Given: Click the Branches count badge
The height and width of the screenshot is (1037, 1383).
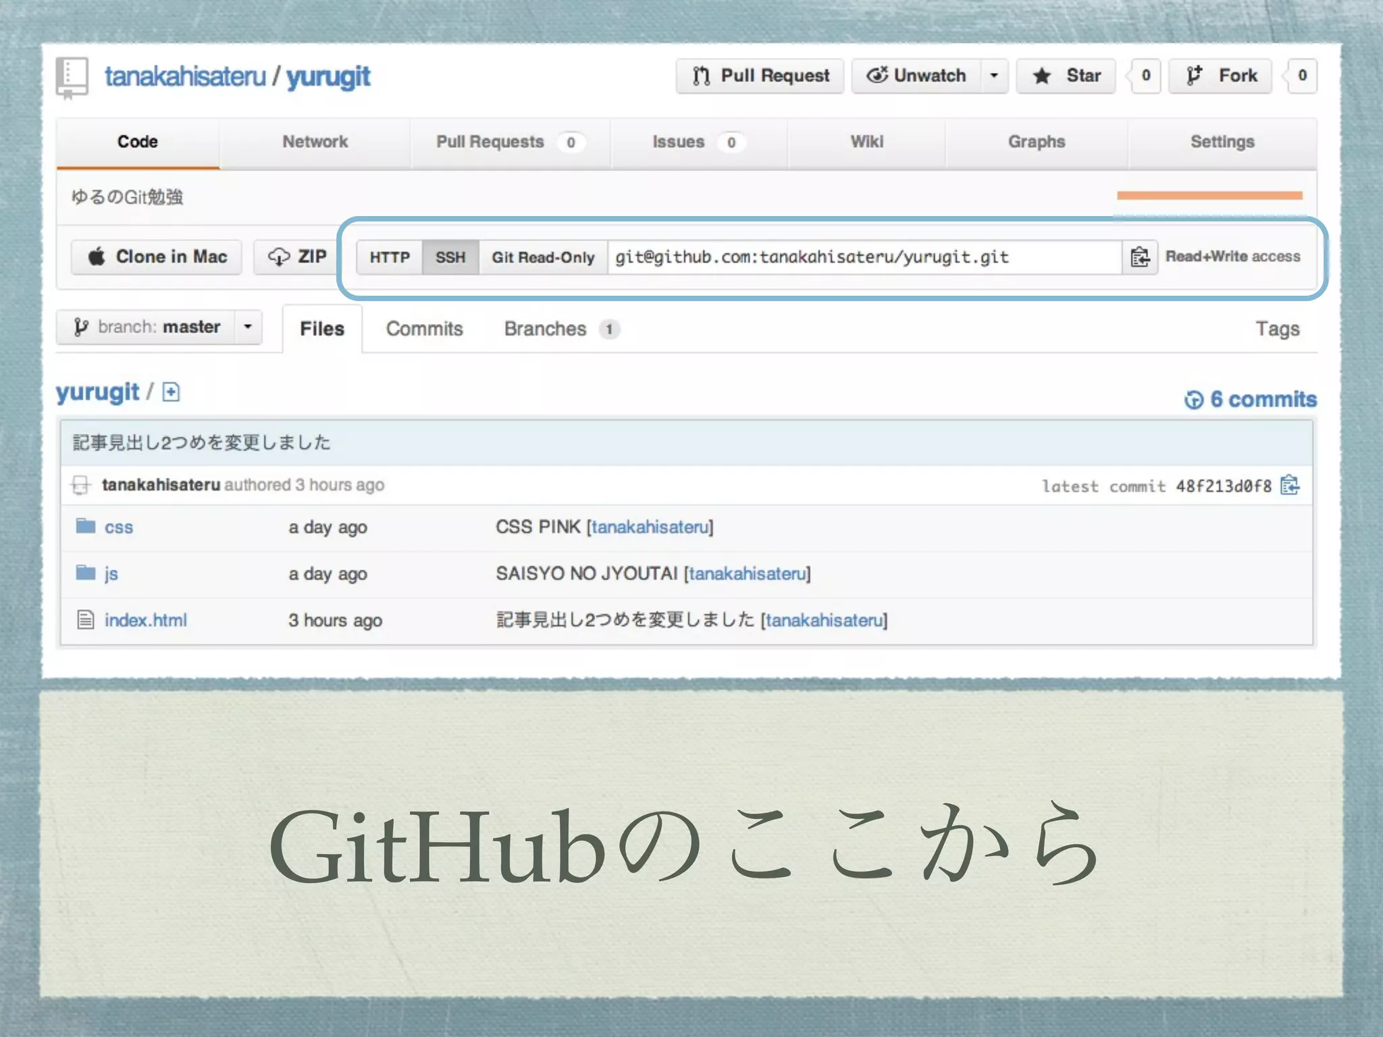Looking at the screenshot, I should click(609, 329).
